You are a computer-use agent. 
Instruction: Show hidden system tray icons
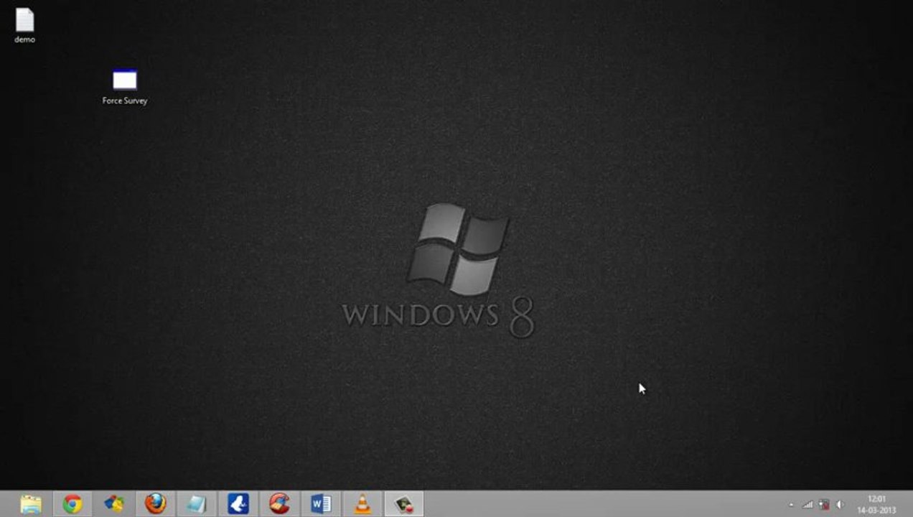[x=792, y=505]
